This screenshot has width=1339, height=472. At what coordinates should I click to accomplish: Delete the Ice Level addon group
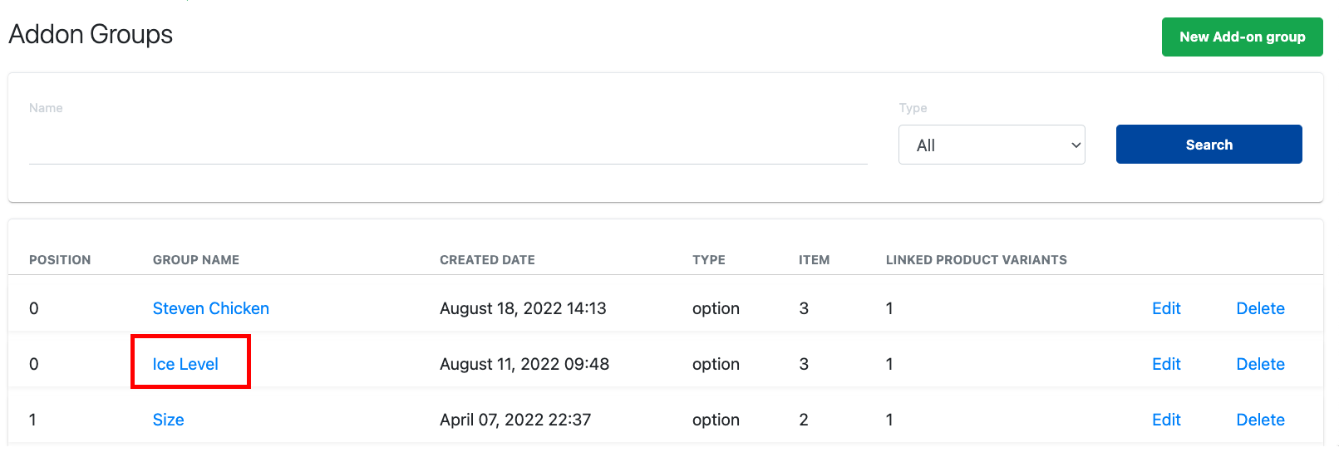1260,364
